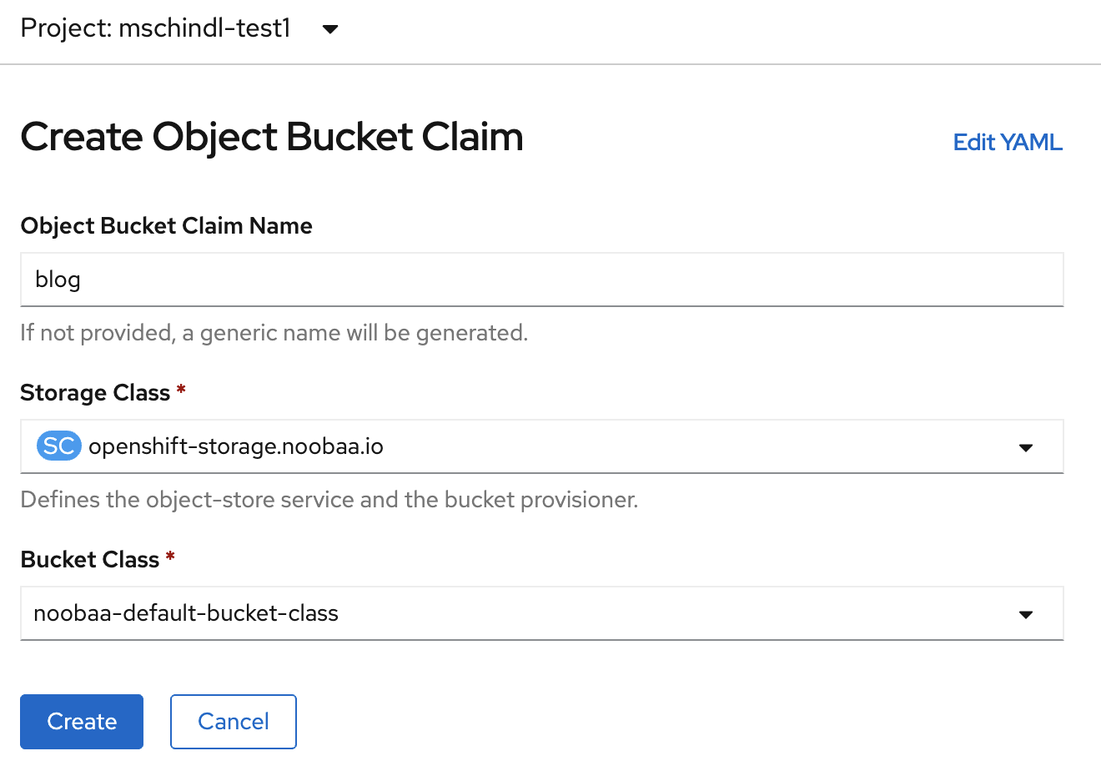The height and width of the screenshot is (766, 1101).
Task: Focus the Object Bucket Claim Name input
Action: (x=541, y=280)
